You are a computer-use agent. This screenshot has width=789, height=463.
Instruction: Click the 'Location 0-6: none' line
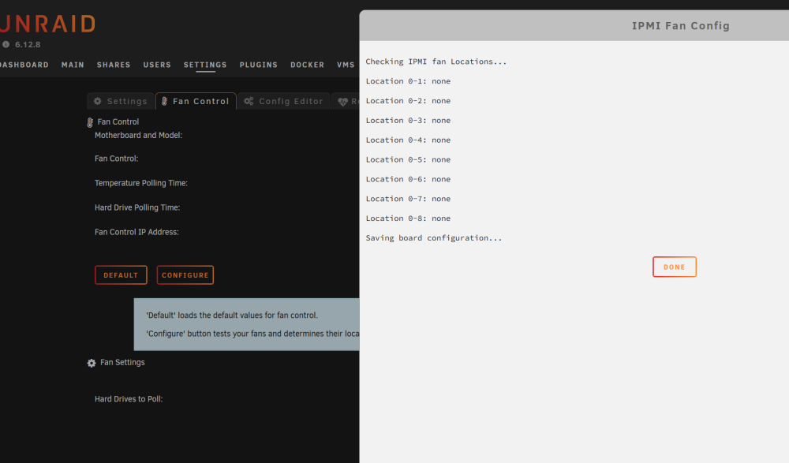(x=408, y=179)
